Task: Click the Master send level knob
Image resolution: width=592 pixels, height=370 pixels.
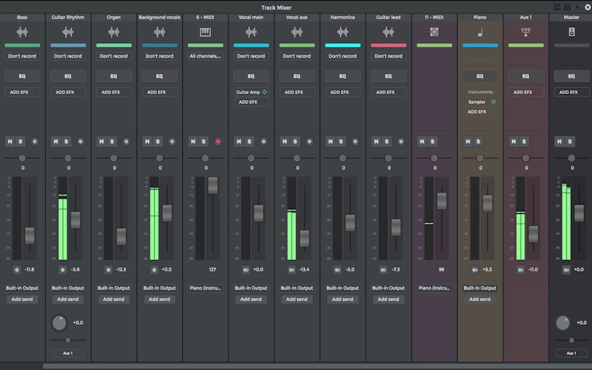Action: pyautogui.click(x=563, y=323)
